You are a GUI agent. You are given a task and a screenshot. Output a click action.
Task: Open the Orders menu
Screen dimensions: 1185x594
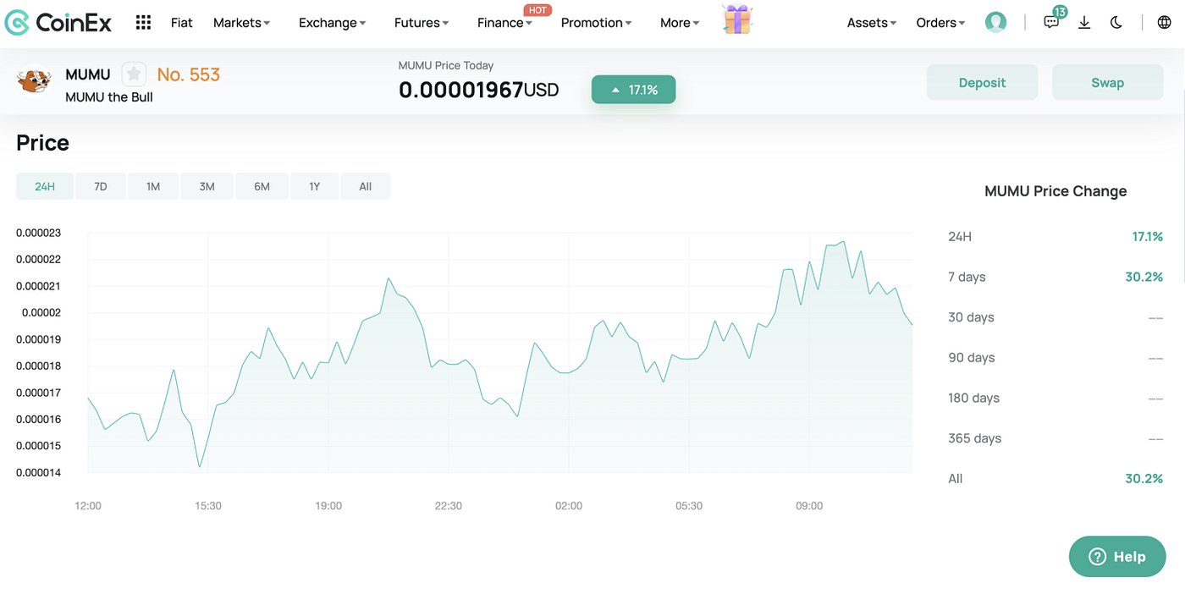coord(940,23)
